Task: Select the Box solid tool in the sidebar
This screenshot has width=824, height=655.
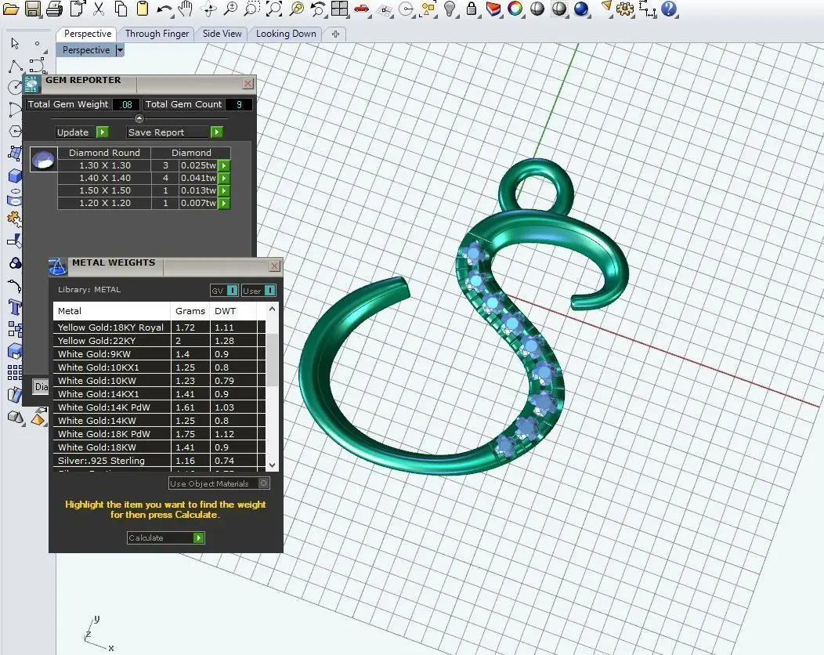Action: 15,175
